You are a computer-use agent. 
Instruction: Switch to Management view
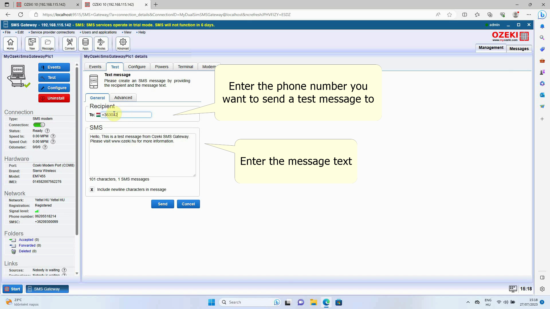point(491,48)
